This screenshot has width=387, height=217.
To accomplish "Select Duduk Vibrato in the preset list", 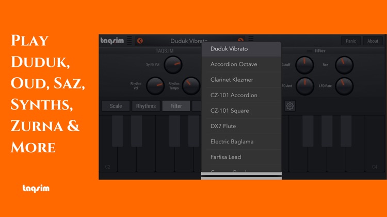I will [241, 49].
